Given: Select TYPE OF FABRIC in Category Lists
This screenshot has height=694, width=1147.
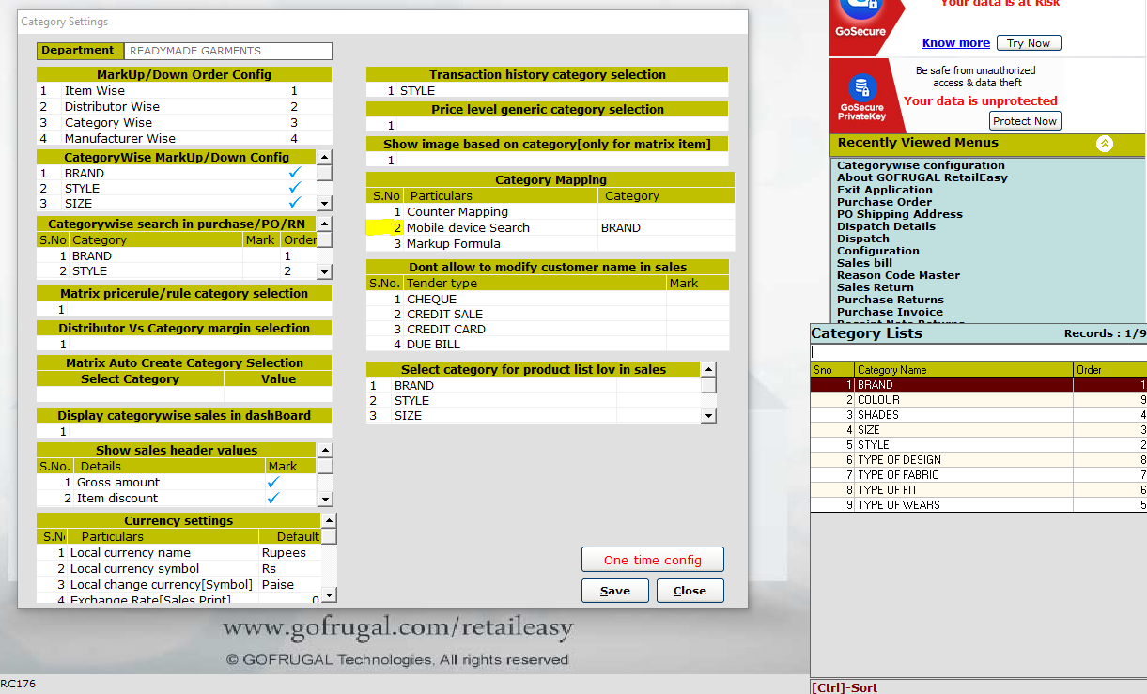Looking at the screenshot, I should pos(978,474).
